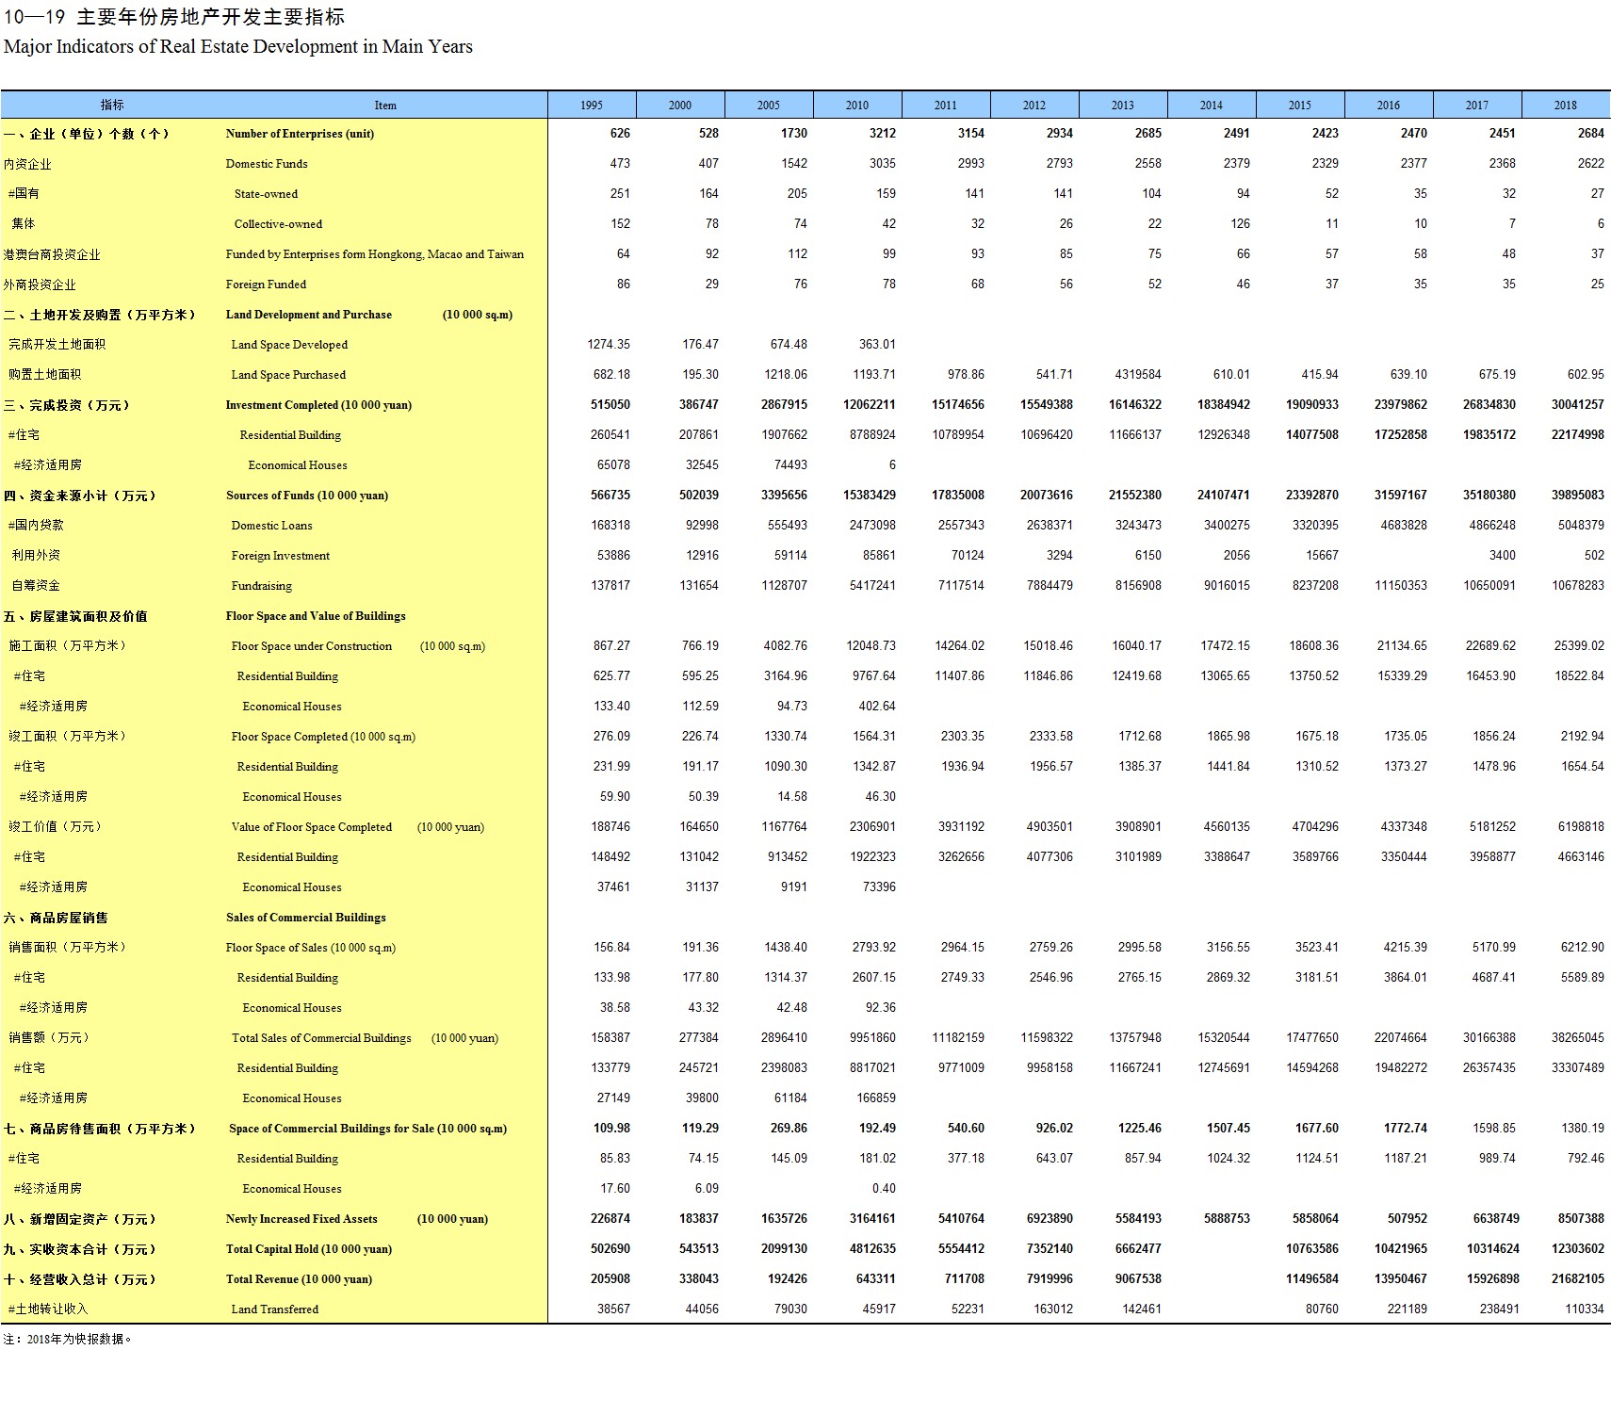1611x1415 pixels.
Task: Select the 'Domestic Loans' row label
Action: 271,526
